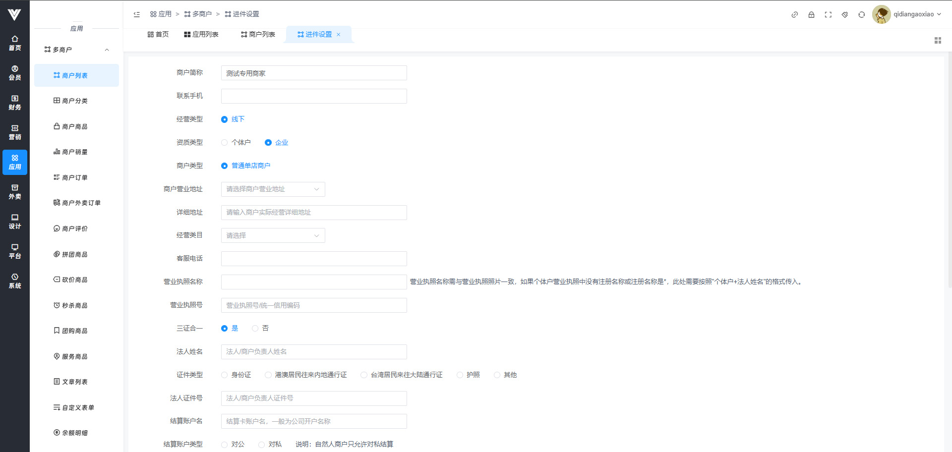Collapse the 多商户 menu group
Screen dimensions: 952x452
[x=107, y=50]
